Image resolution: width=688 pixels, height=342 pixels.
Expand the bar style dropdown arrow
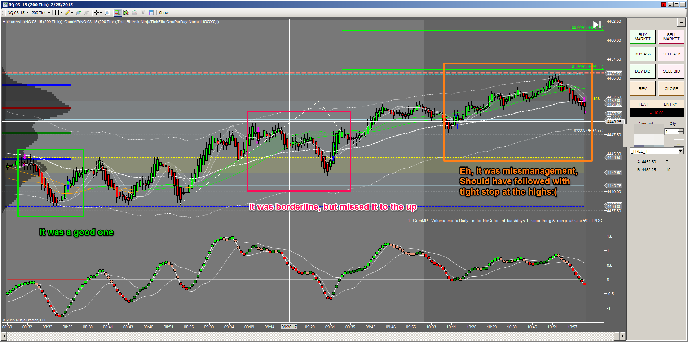(61, 13)
